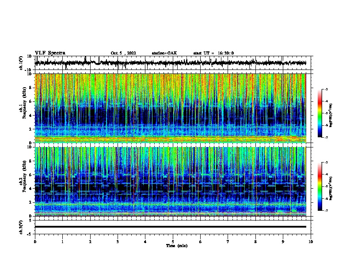Click the "VLF Spectra" plot title

coord(50,53)
